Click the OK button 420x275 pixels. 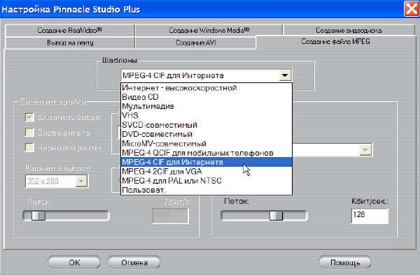pyautogui.click(x=74, y=262)
